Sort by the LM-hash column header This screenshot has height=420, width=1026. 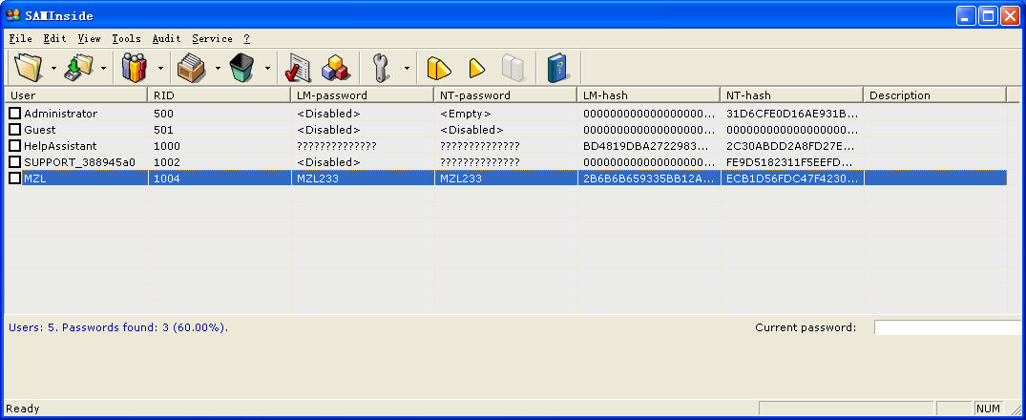point(648,94)
